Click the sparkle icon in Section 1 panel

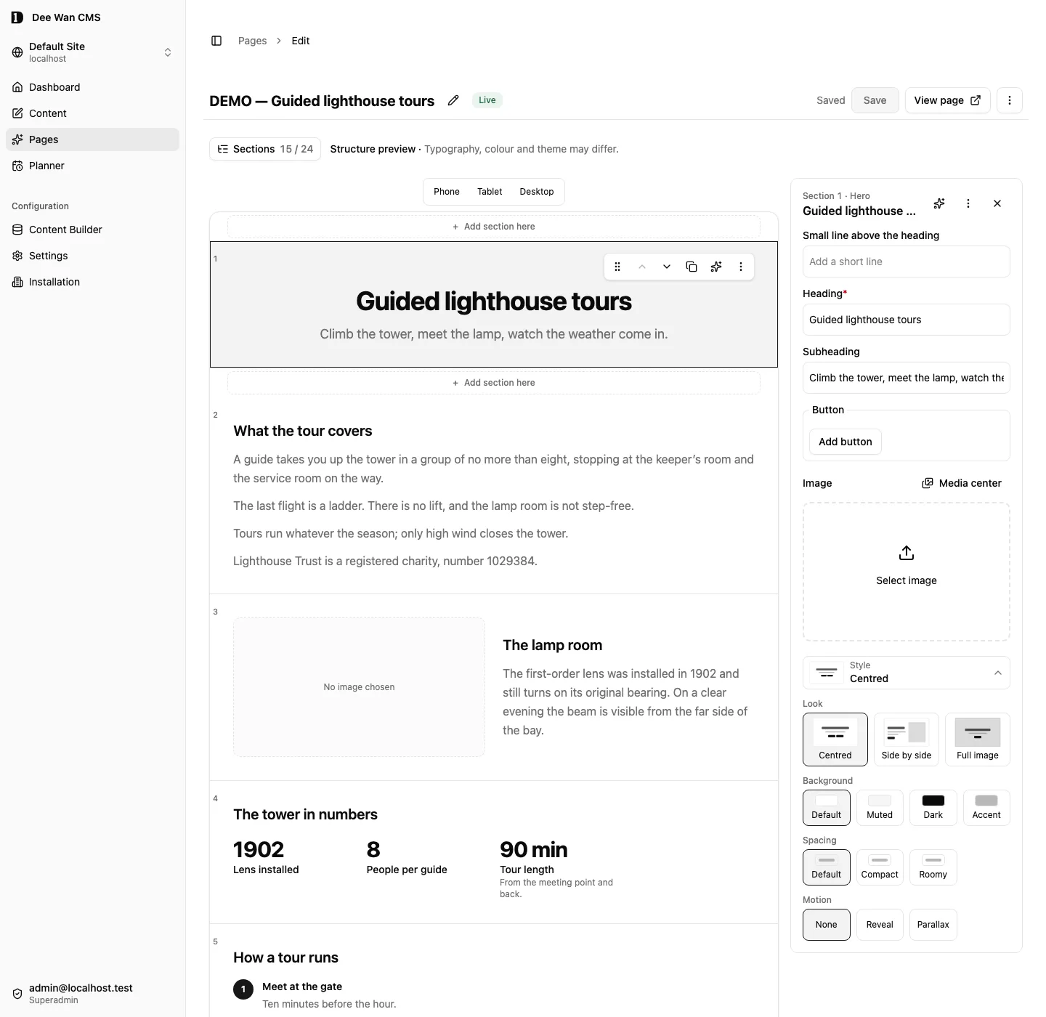click(x=939, y=203)
